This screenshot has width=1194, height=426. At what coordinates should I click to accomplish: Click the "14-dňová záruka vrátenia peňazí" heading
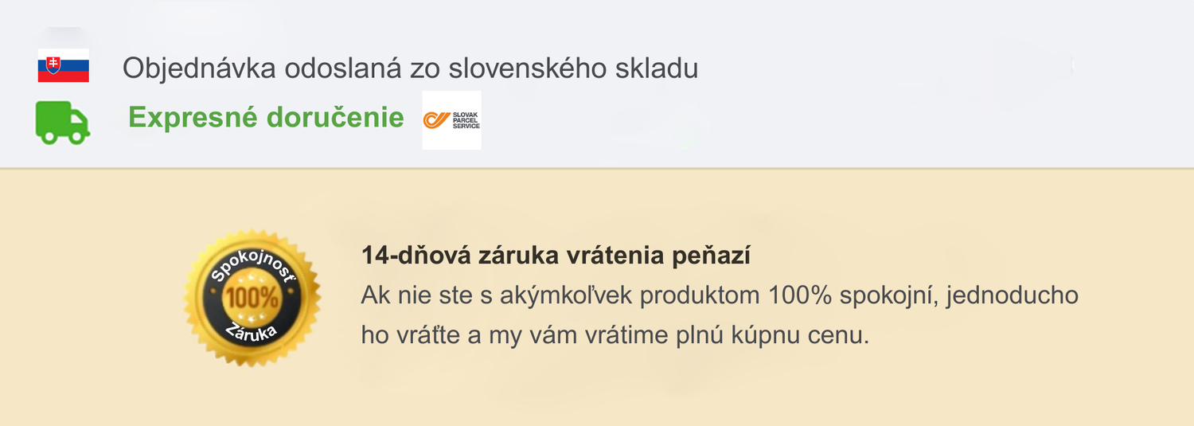point(556,256)
